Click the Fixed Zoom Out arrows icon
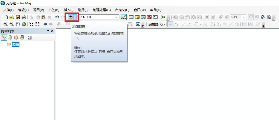The image size is (279, 120). [x=37, y=24]
